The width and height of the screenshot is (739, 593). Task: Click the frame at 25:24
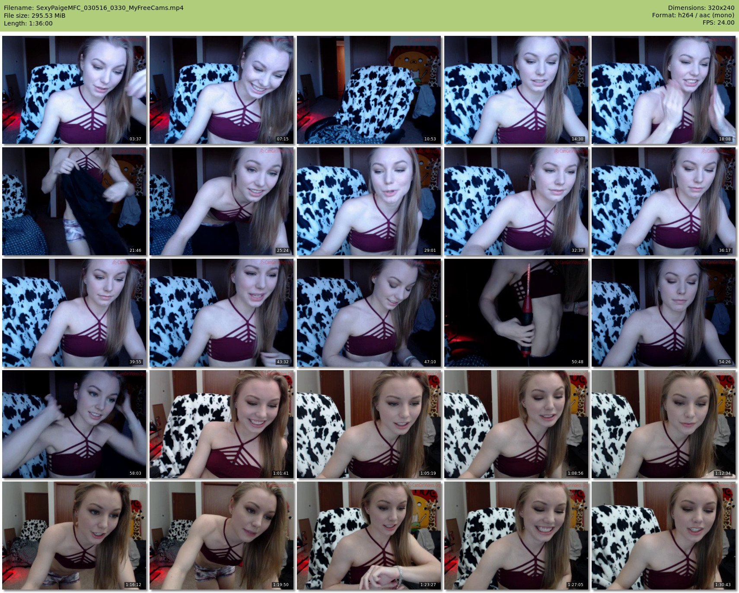[222, 201]
